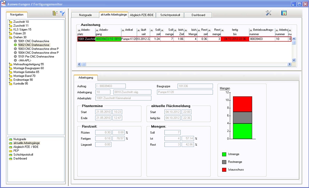Select the aktuelle Arbeitsgänge tab
Image resolution: width=309 pixels, height=188 pixels.
(x=114, y=15)
